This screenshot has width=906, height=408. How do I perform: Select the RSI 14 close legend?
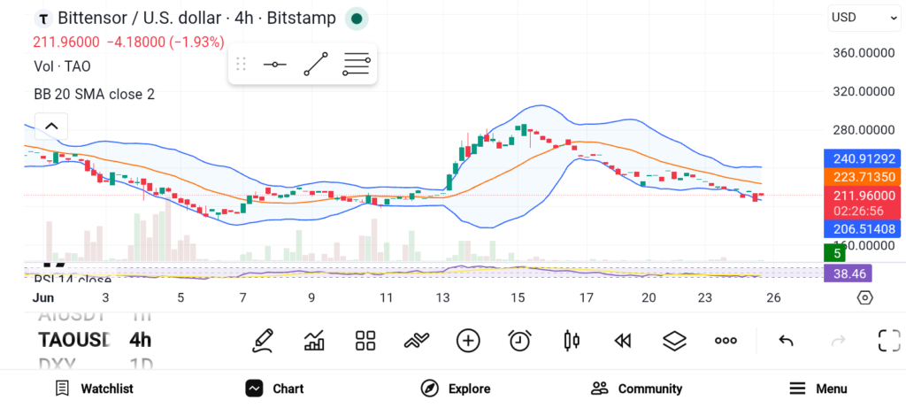73,281
